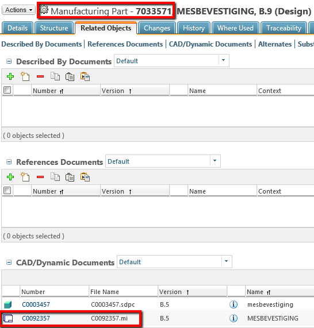The width and height of the screenshot is (314, 328).
Task: Click File Name column header in CAD table
Action: point(123,292)
